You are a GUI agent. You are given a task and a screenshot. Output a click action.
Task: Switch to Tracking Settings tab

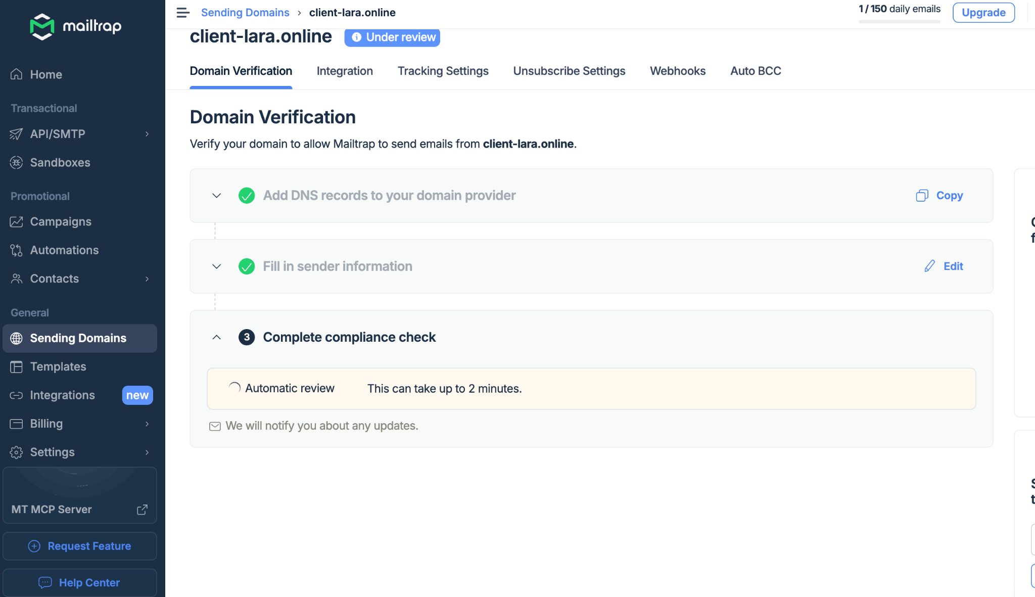pyautogui.click(x=443, y=71)
